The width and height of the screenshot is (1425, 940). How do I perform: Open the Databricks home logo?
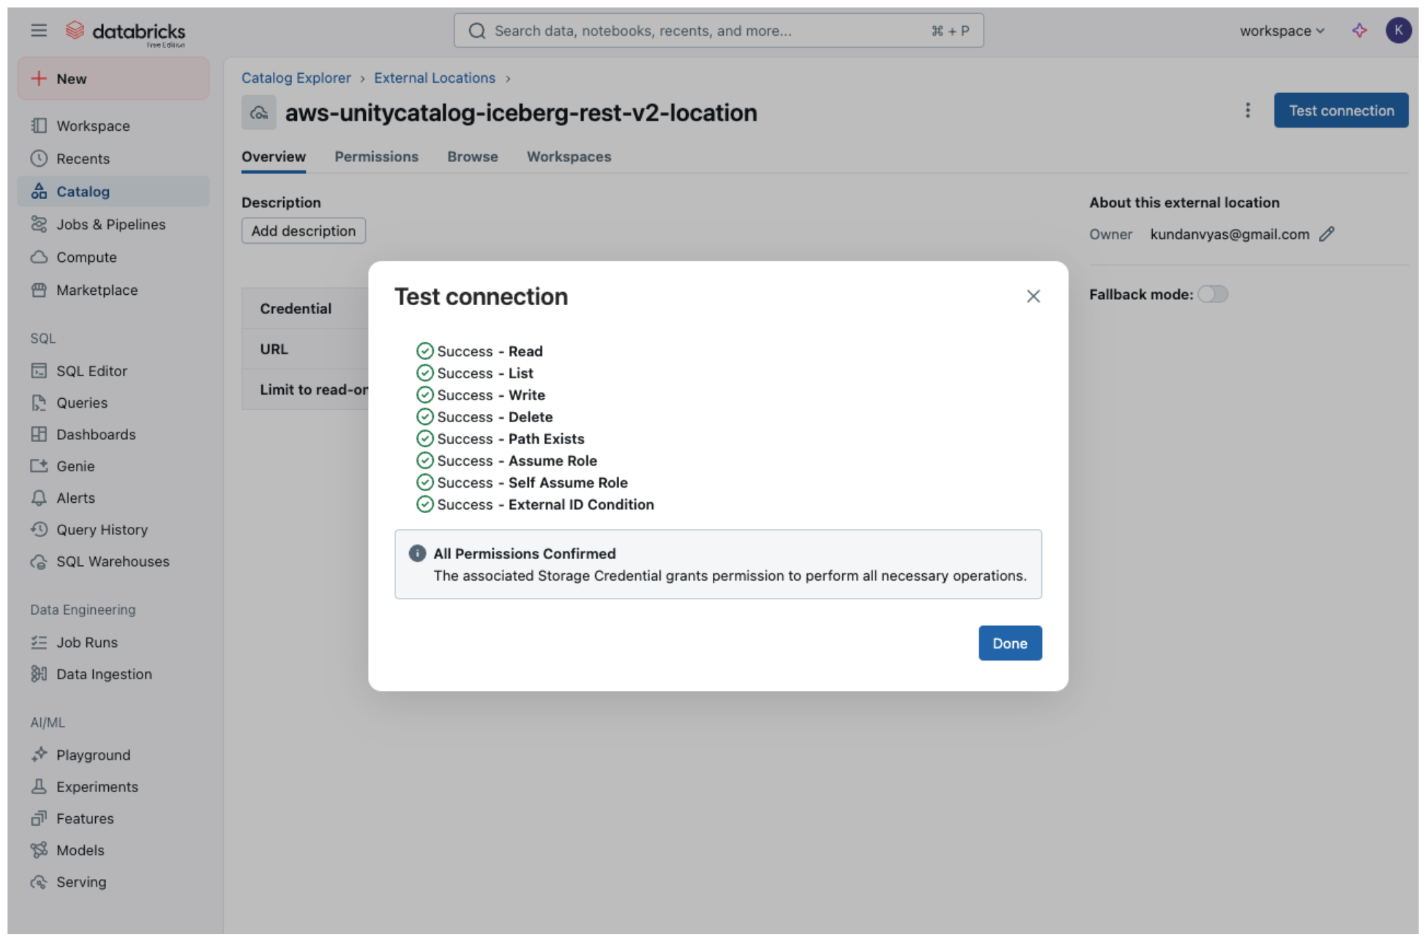125,30
